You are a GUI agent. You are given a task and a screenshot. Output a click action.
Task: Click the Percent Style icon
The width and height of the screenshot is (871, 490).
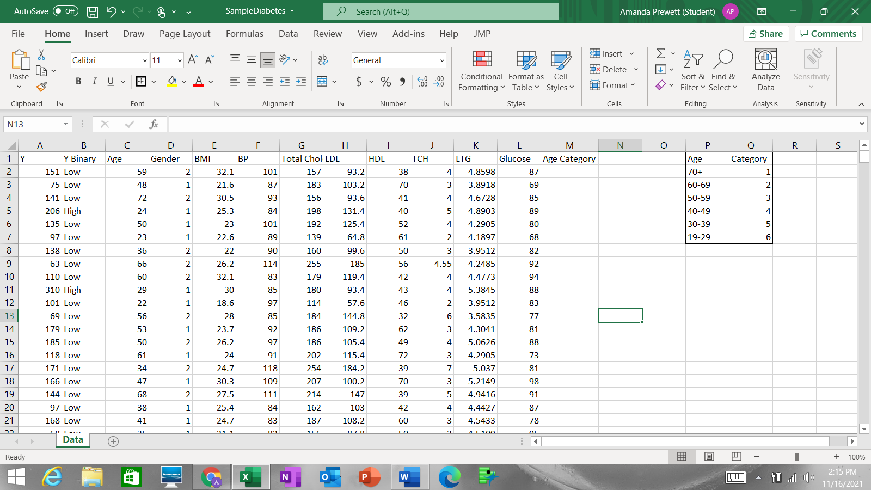(386, 82)
